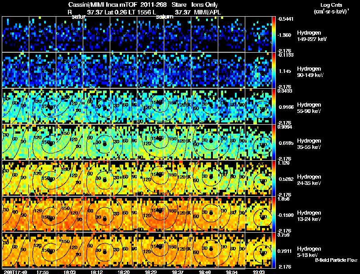Select the 268T17:46 time label

pyautogui.click(x=16, y=272)
